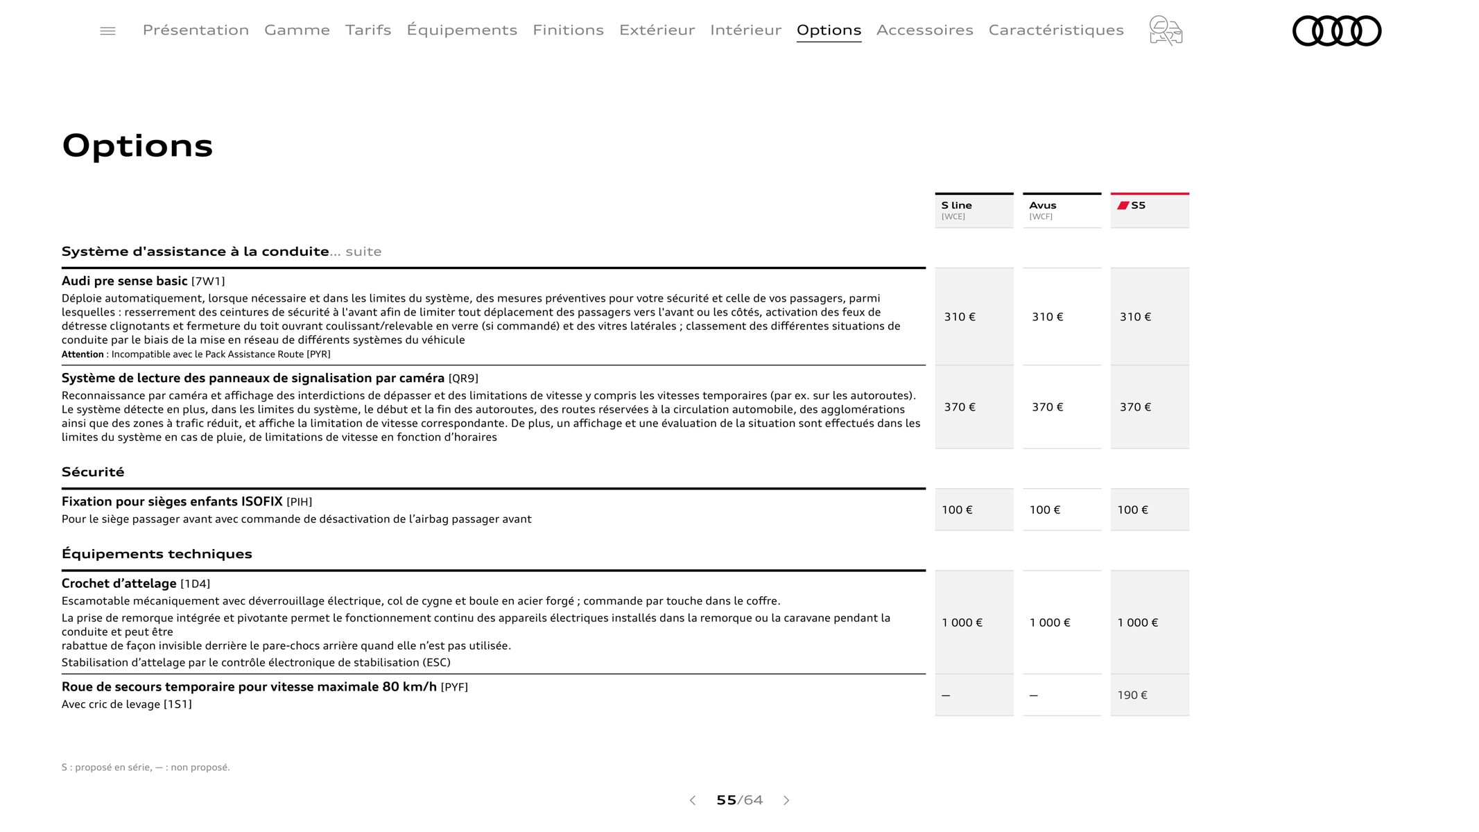
Task: Open the Extérieur tab
Action: click(x=657, y=30)
